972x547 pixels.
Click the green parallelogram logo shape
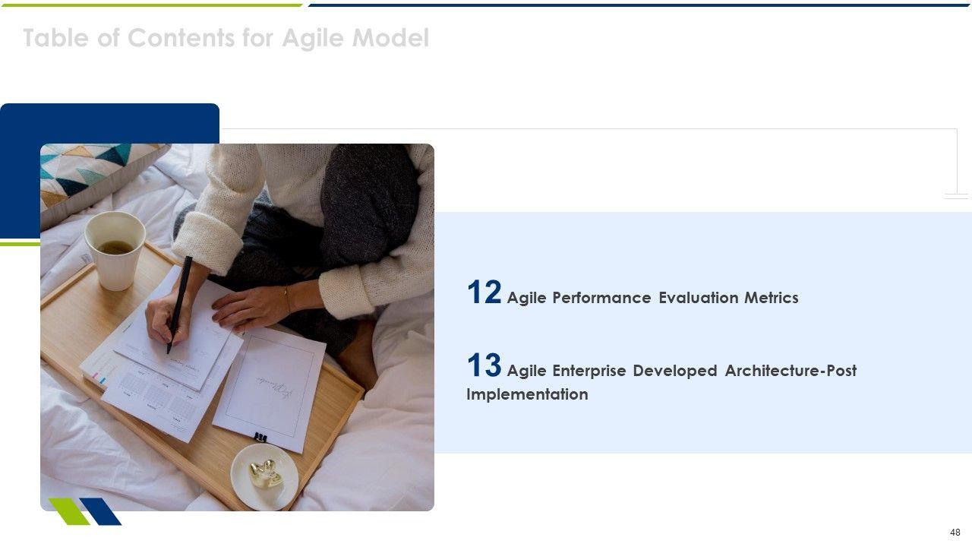tap(69, 511)
